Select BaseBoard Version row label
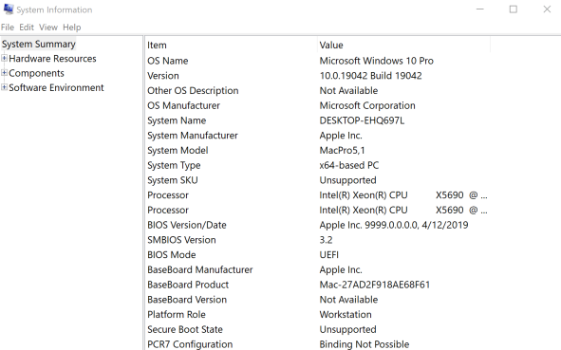 pyautogui.click(x=187, y=300)
